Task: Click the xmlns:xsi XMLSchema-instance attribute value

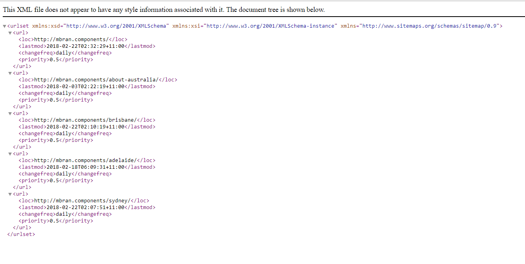Action: click(271, 26)
